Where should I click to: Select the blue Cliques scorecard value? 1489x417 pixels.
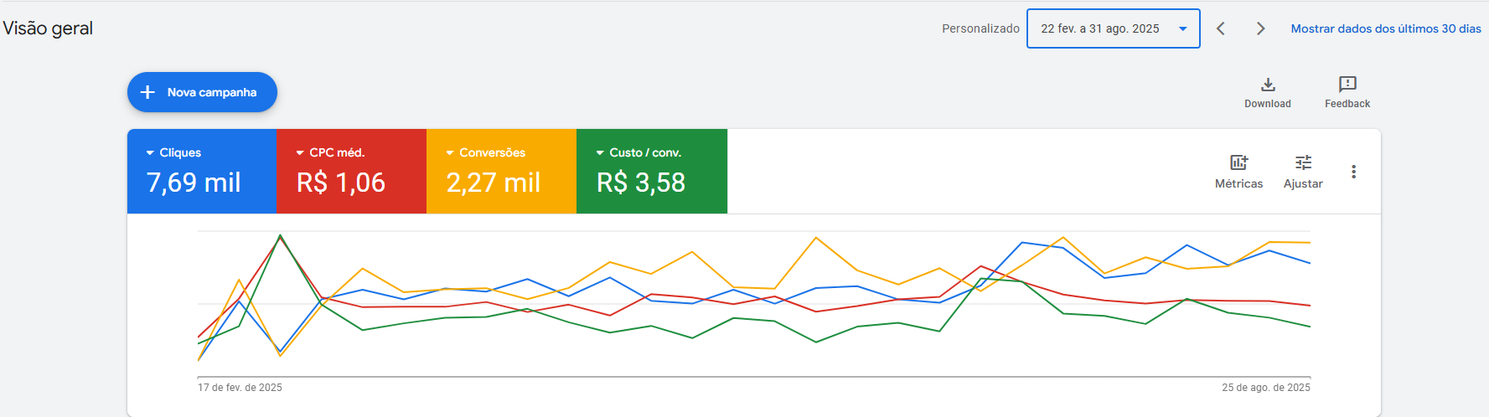click(x=194, y=183)
